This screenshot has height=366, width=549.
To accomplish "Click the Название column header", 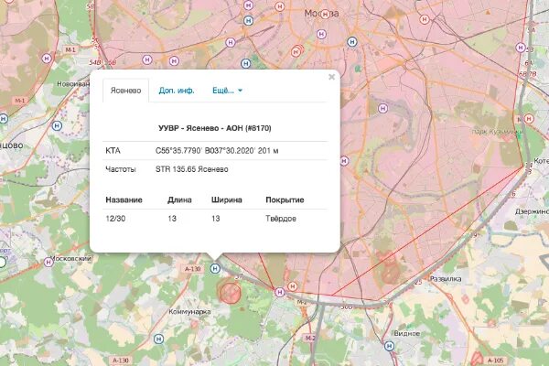I will point(124,200).
